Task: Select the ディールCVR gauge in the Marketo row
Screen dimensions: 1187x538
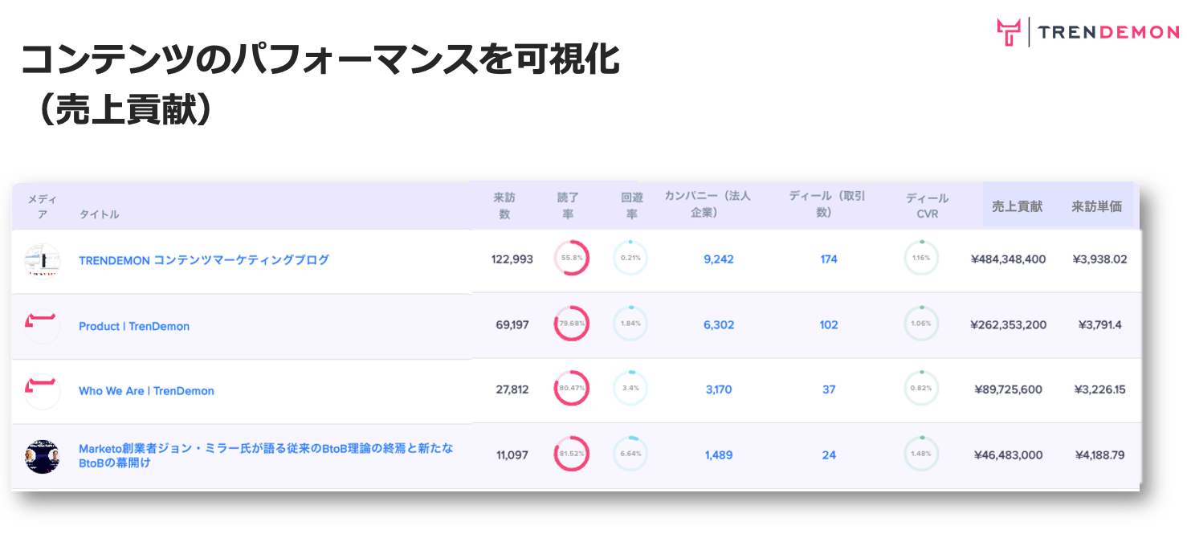Action: (921, 454)
